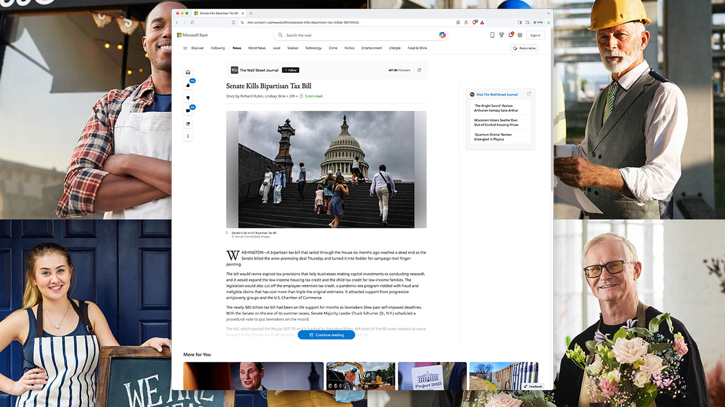Image resolution: width=725 pixels, height=407 pixels.
Task: Click the Personalize button
Action: point(524,48)
